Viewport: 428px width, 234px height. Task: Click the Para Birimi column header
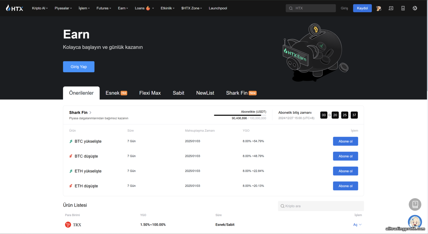[72, 215]
